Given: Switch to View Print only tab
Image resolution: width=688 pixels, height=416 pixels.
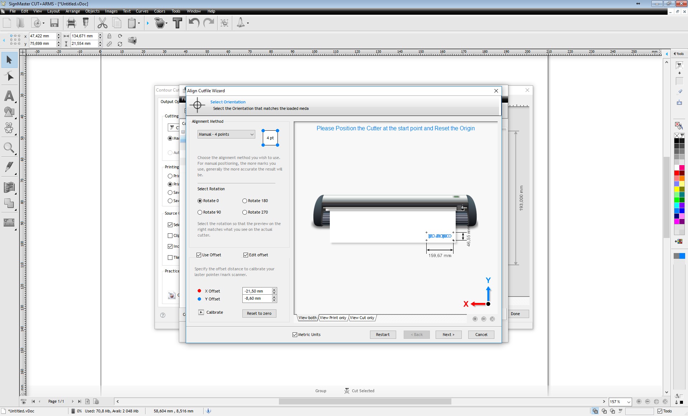Looking at the screenshot, I should 333,318.
